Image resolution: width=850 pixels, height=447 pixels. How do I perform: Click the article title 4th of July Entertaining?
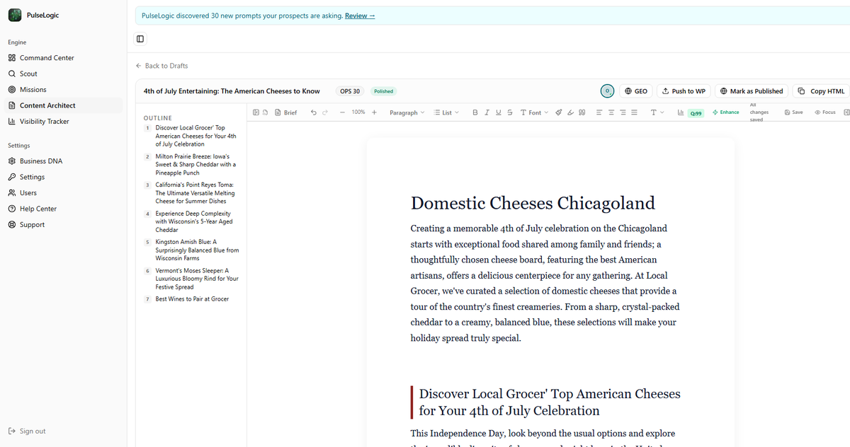(x=232, y=91)
